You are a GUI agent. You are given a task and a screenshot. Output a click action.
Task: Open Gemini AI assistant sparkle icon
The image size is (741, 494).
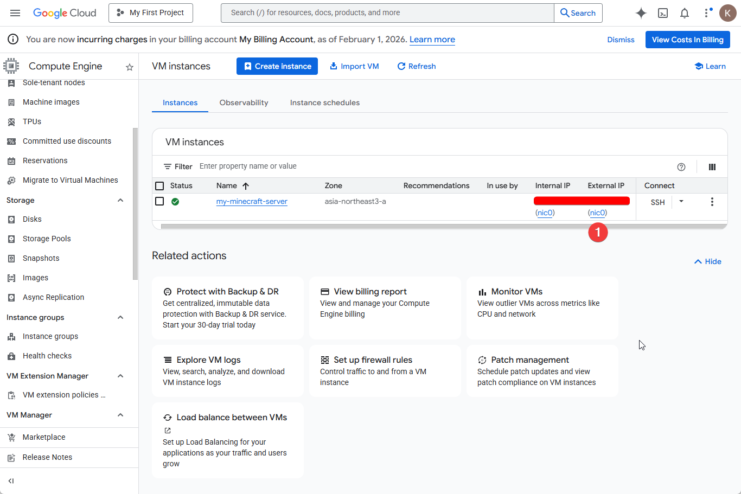coord(641,13)
